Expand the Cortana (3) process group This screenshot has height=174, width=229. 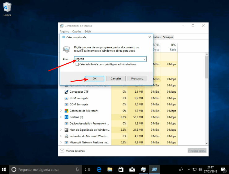pos(61,117)
